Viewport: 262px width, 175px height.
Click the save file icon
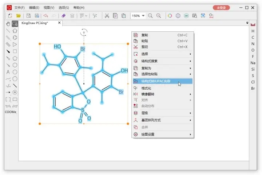click(x=29, y=16)
